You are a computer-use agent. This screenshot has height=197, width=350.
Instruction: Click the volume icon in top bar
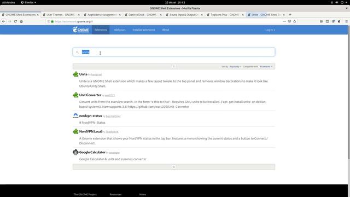[x=337, y=2]
